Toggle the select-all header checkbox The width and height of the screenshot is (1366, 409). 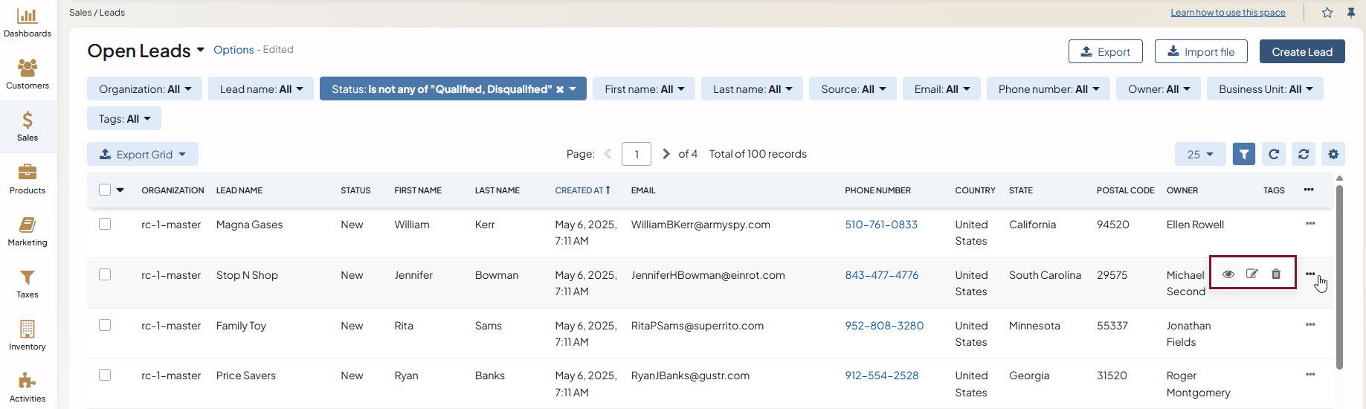point(105,190)
